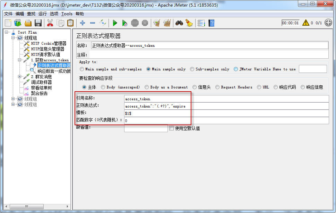Click the Copy icon in toolbar
Screen dimensions: 336x213
click(60, 23)
